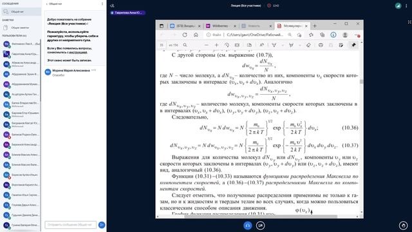Select the active Молекуляр PDF tab
Viewport: 412px width, 232px height.
click(x=292, y=26)
